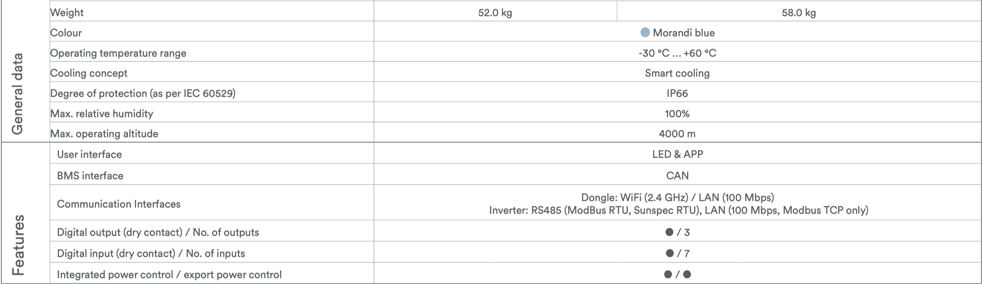
Task: Select the vertical General data section label
Action: click(x=18, y=94)
